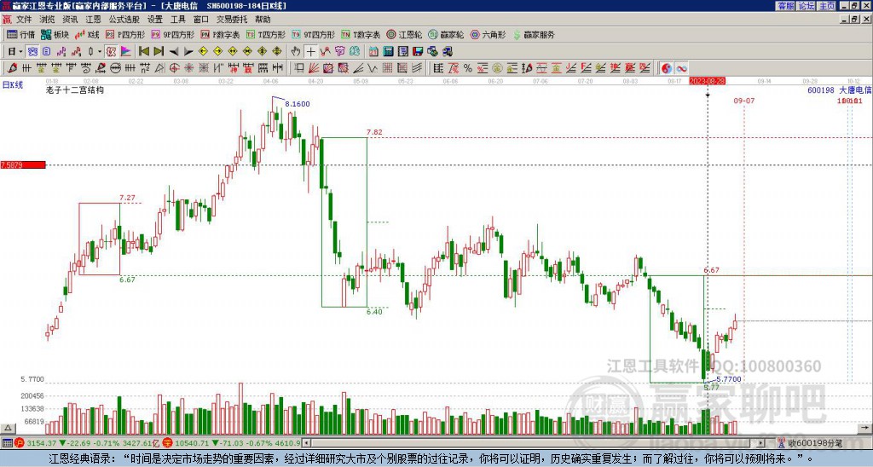873x467 pixels.
Task: Expand the candlestick style dropdown arrow
Action: 100,52
